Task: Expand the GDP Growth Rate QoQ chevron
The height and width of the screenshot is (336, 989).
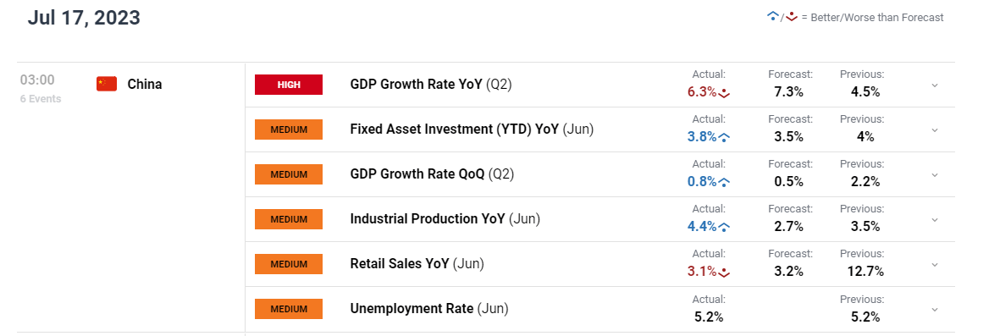Action: [x=935, y=174]
